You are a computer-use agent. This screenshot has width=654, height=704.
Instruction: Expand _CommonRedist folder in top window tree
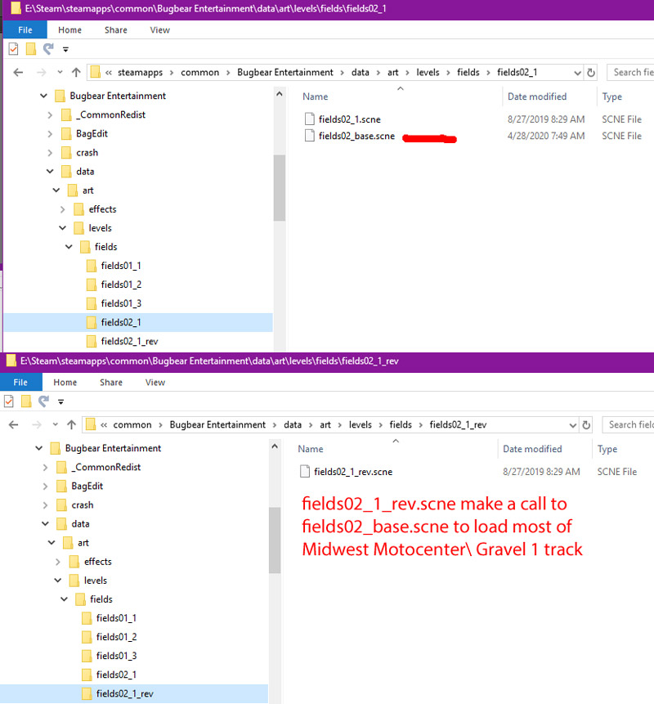pyautogui.click(x=50, y=115)
